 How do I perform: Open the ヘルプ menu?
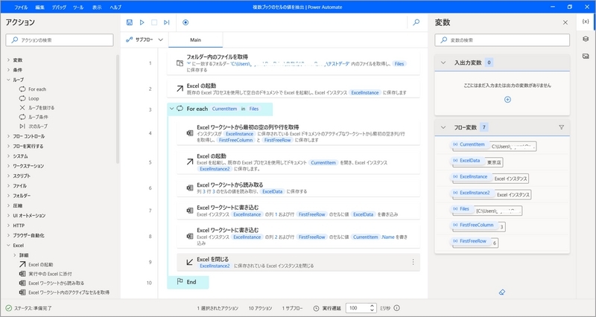115,7
